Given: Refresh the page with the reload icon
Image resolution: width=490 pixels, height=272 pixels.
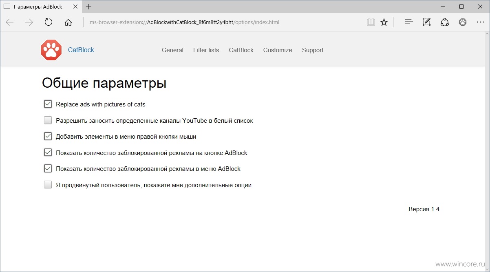Looking at the screenshot, I should (49, 22).
